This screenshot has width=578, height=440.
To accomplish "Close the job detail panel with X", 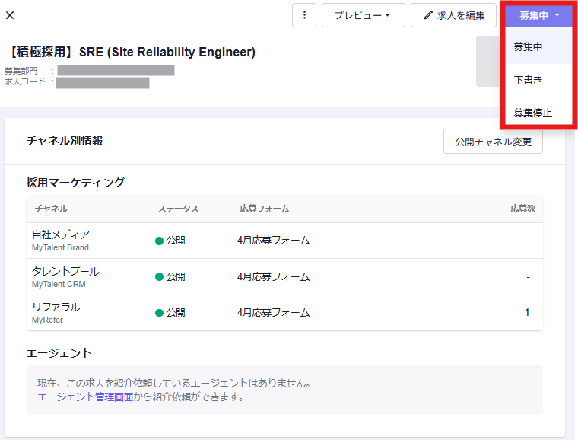I will pyautogui.click(x=10, y=15).
